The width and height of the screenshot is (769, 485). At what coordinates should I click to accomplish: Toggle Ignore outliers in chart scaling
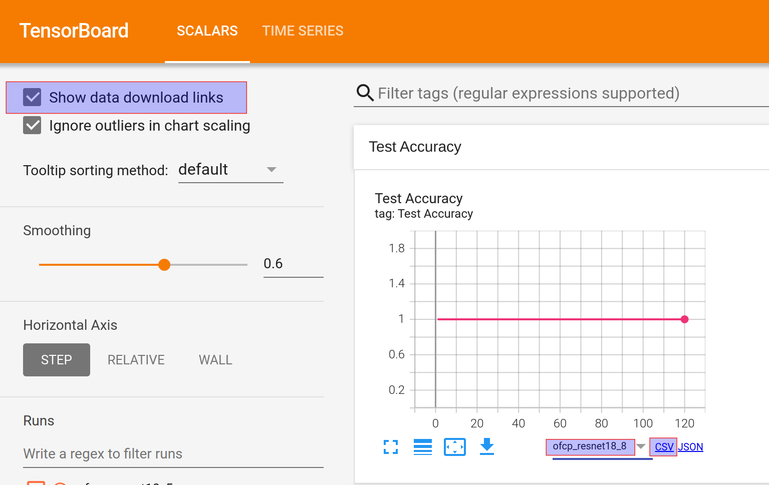[33, 126]
